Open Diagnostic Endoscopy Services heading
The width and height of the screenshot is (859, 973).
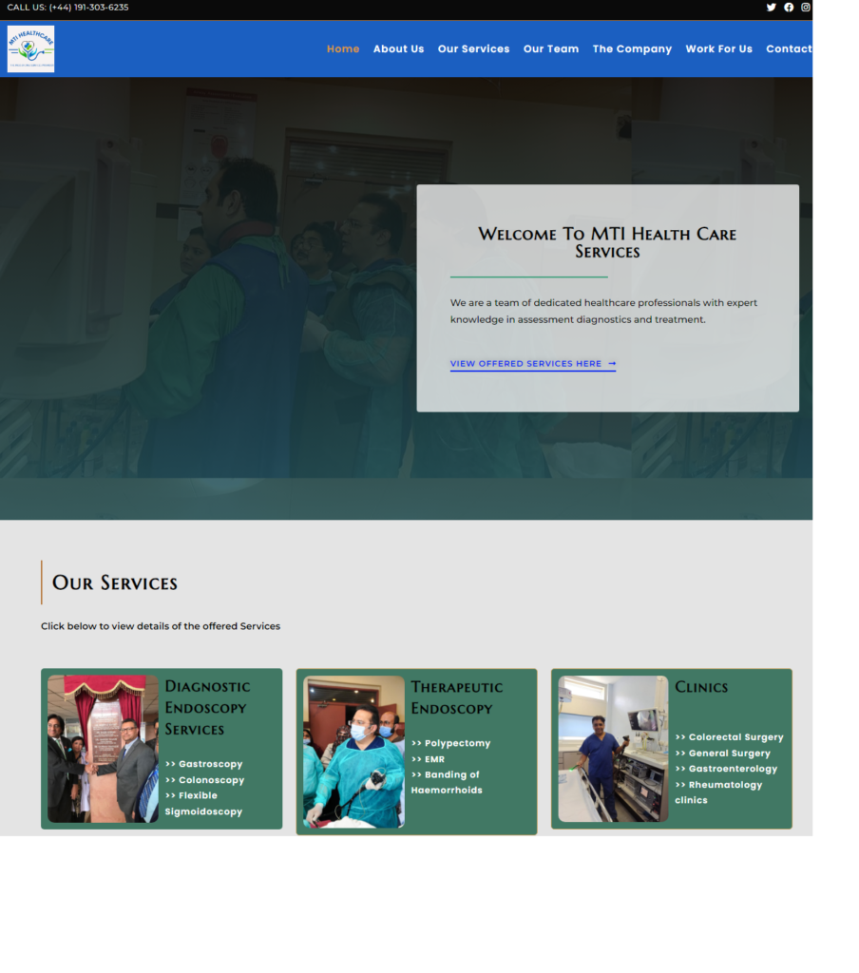pyautogui.click(x=207, y=708)
